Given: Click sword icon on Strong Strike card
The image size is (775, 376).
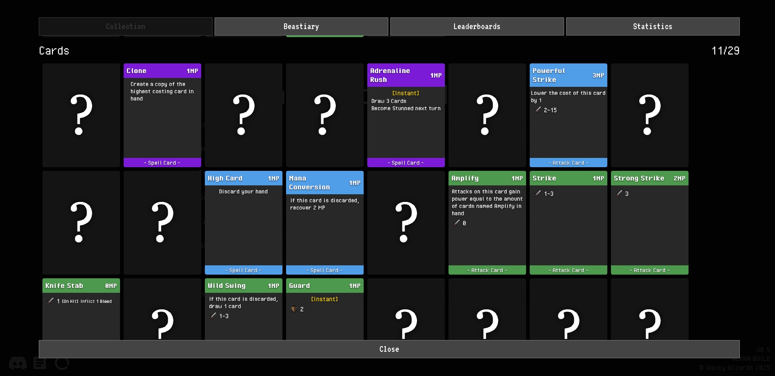Looking at the screenshot, I should (x=619, y=193).
